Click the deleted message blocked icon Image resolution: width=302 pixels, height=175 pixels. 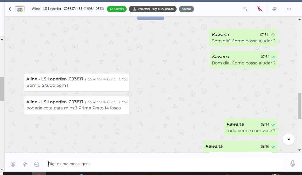[x=273, y=35]
